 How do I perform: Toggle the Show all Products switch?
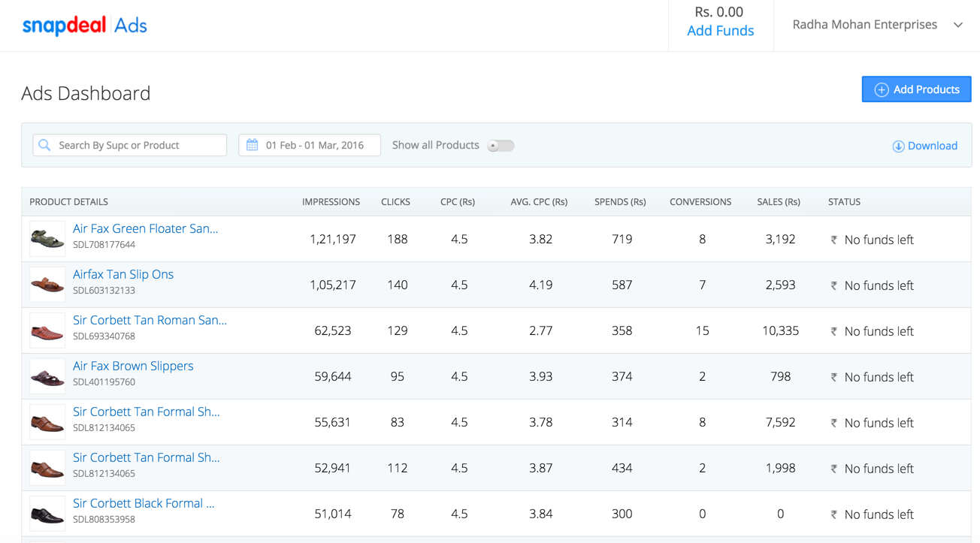point(501,146)
